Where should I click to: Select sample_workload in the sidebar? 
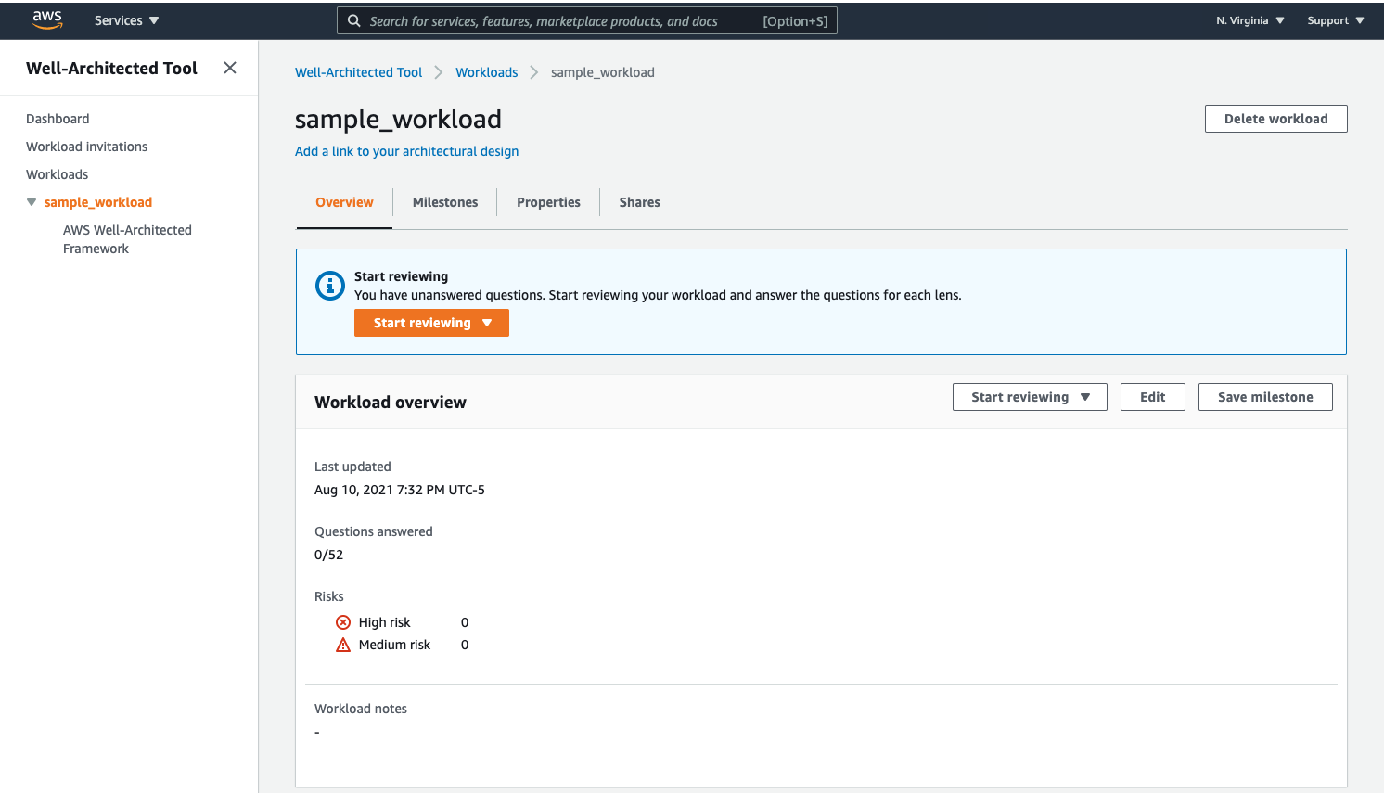pos(98,202)
